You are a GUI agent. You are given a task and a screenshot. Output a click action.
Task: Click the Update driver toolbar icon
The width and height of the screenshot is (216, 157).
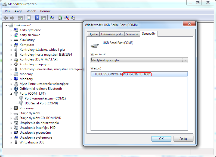pos(60,18)
